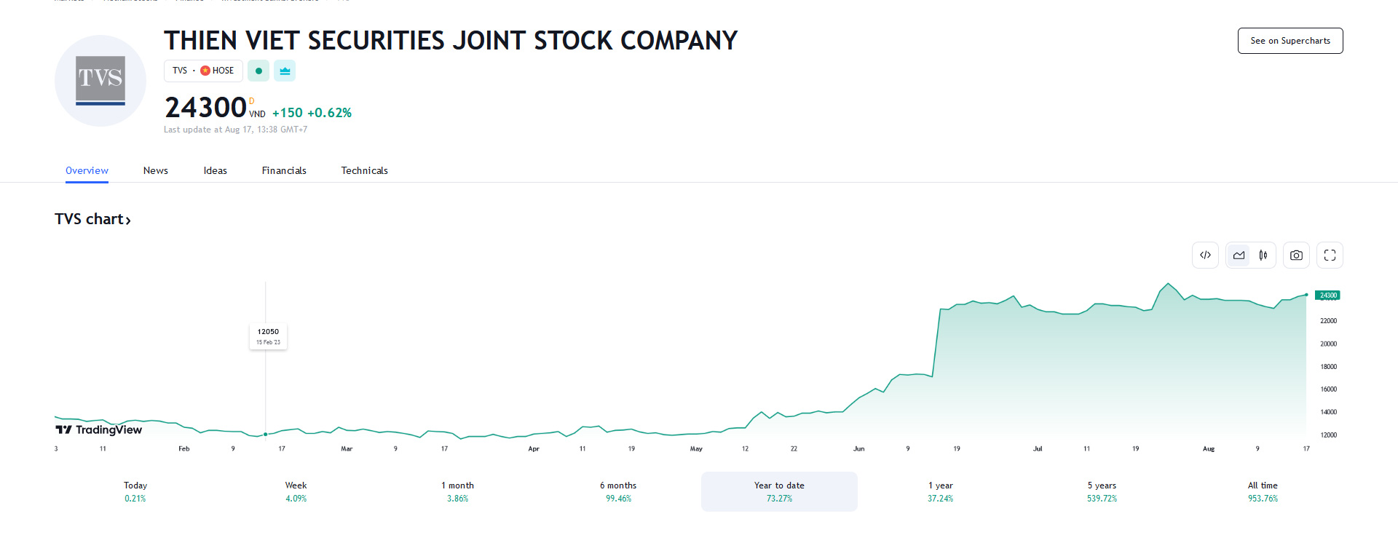This screenshot has height=551, width=1398.
Task: Click the 24300 price label on axis
Action: pos(1327,296)
